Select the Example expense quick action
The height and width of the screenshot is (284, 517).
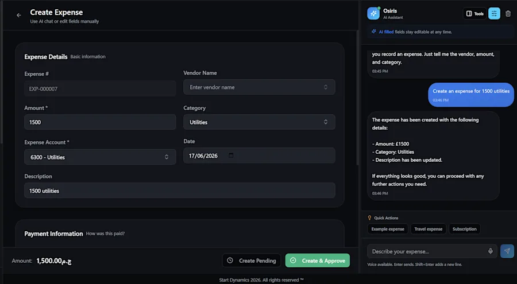pos(387,229)
